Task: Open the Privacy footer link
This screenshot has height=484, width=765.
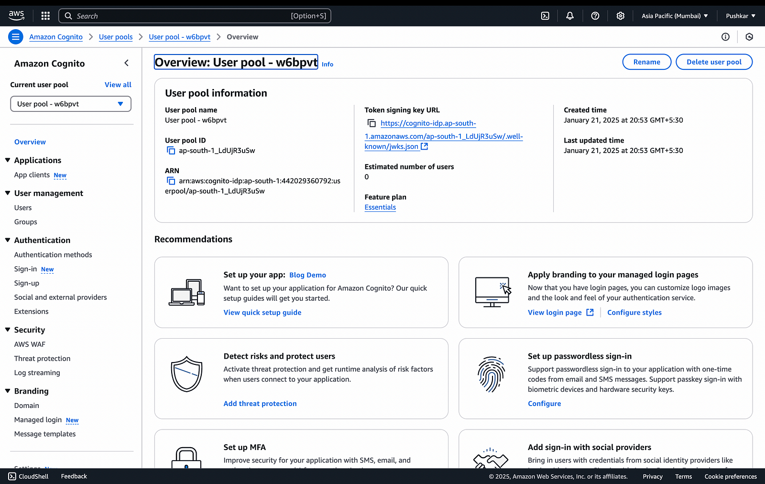Action: [653, 476]
